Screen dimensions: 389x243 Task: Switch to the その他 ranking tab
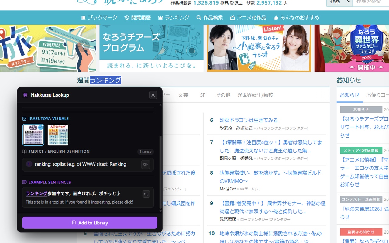pyautogui.click(x=223, y=95)
